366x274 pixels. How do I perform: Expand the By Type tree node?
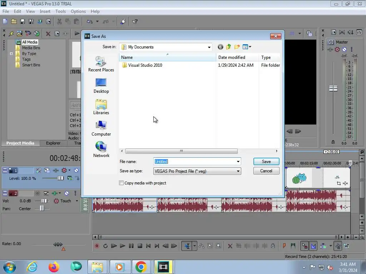point(11,54)
